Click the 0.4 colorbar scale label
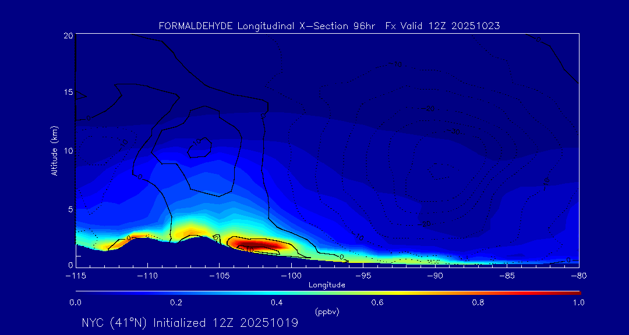The image size is (629, 335). (277, 302)
